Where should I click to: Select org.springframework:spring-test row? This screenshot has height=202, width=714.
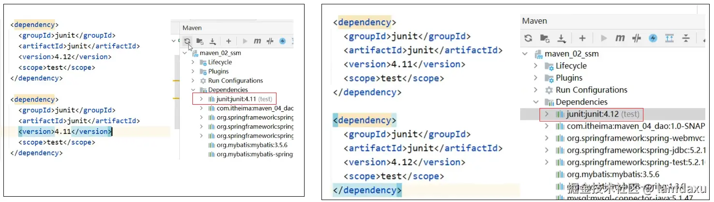(612, 162)
